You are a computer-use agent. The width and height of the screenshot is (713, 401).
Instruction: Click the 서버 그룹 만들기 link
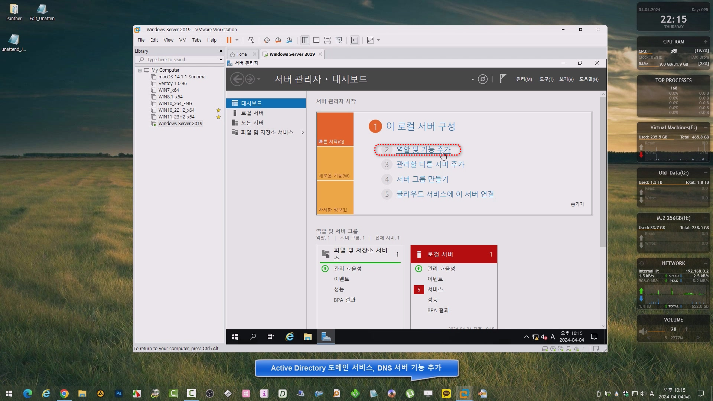click(x=422, y=179)
